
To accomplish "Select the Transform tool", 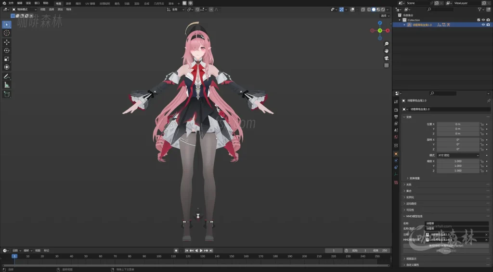I will [x=7, y=67].
